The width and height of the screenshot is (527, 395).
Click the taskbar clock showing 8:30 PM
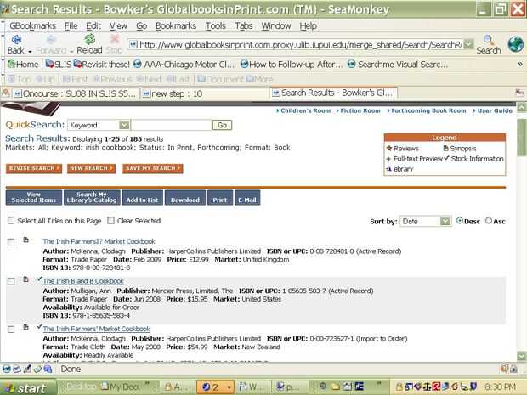point(500,387)
